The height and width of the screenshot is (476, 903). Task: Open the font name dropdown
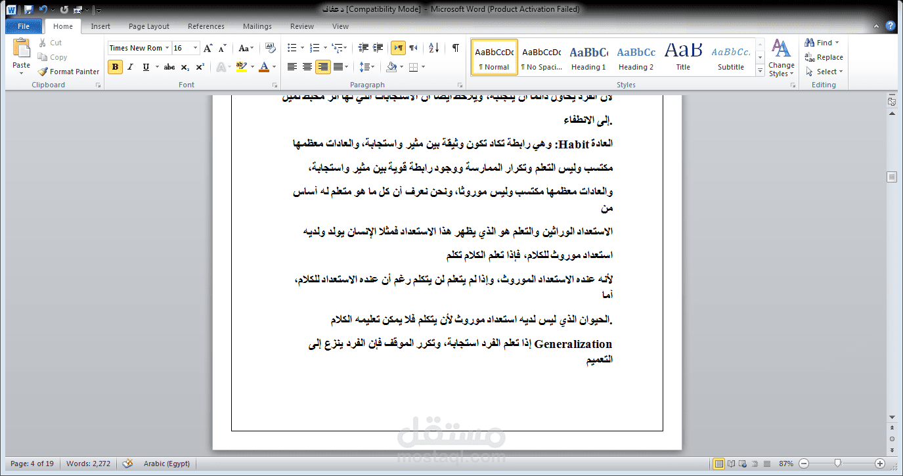click(x=167, y=48)
